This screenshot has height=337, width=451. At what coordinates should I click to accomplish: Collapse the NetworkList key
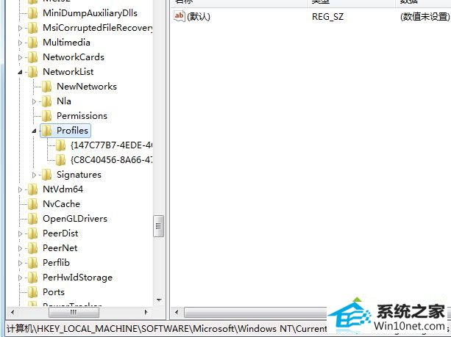(20, 73)
